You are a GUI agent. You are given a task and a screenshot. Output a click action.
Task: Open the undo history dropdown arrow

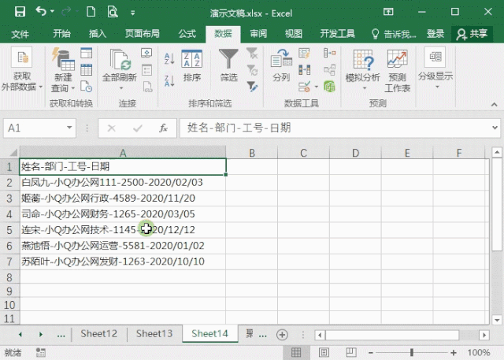point(52,12)
